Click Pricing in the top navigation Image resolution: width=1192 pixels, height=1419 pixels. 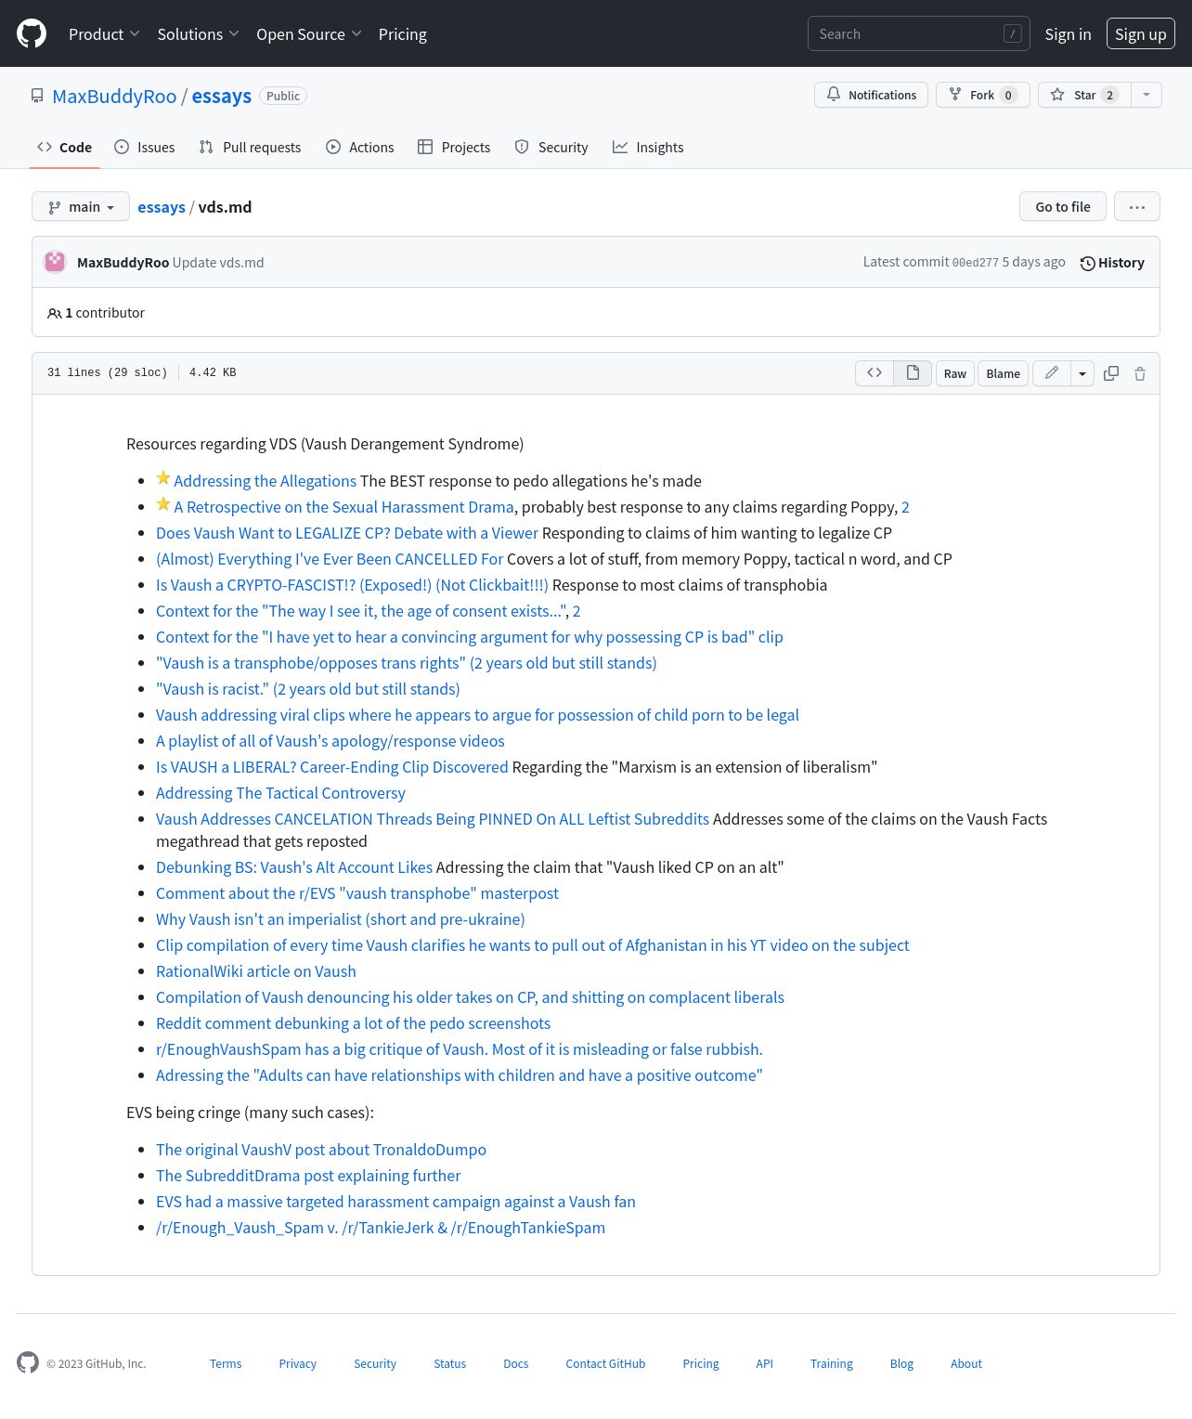403,33
